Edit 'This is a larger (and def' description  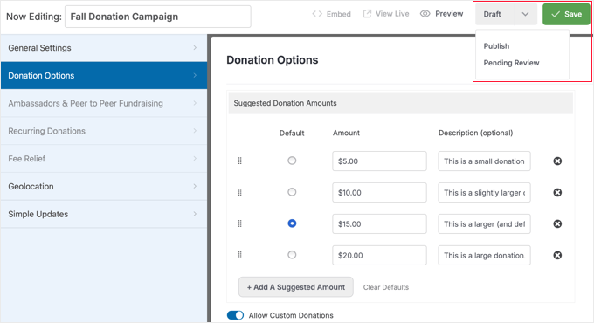484,224
